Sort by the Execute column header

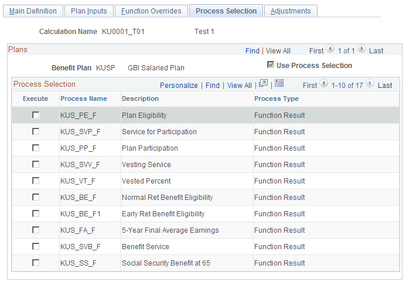[x=36, y=98]
